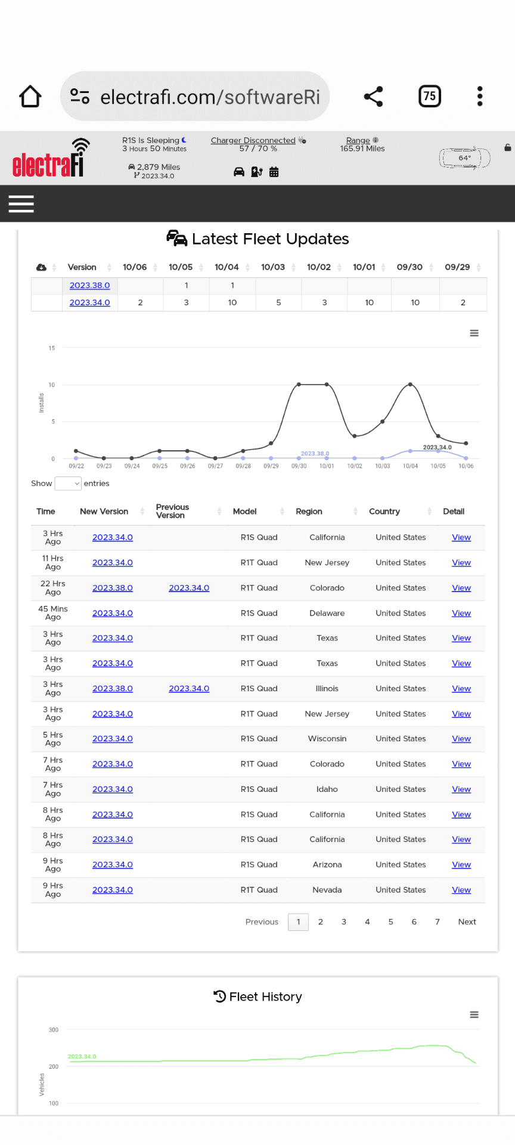This screenshot has height=1145, width=515.
Task: Tap the browser home icon
Action: click(30, 96)
